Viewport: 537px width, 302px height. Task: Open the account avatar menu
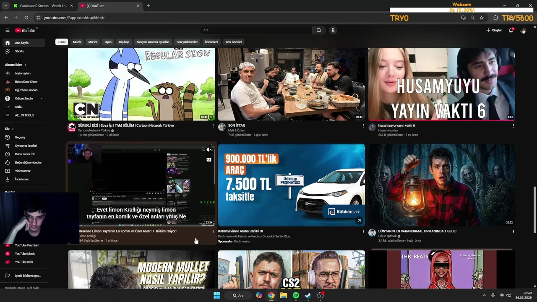[x=523, y=30]
